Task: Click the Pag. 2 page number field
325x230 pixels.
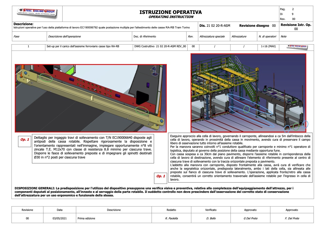Action: (287, 9)
